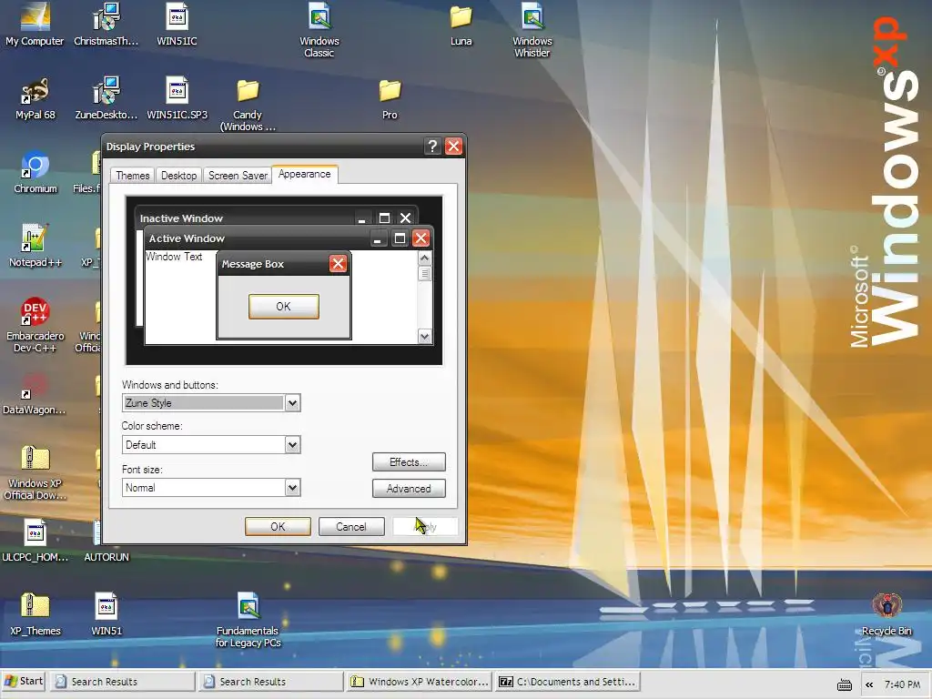932x699 pixels.
Task: Open XP_Themes zip folder icon
Action: click(35, 614)
